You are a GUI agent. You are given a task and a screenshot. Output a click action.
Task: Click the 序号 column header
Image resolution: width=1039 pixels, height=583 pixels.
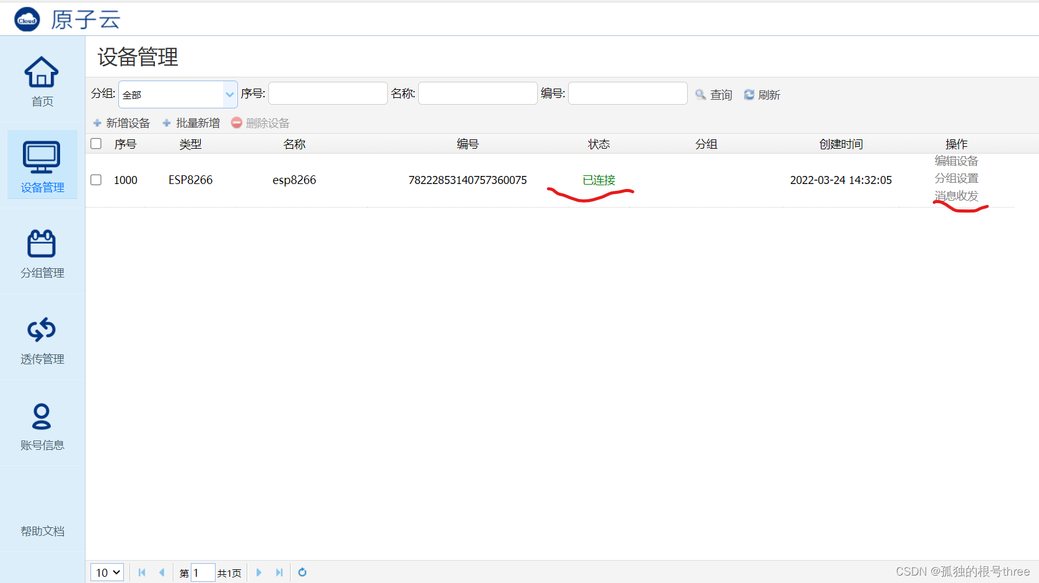pos(125,144)
